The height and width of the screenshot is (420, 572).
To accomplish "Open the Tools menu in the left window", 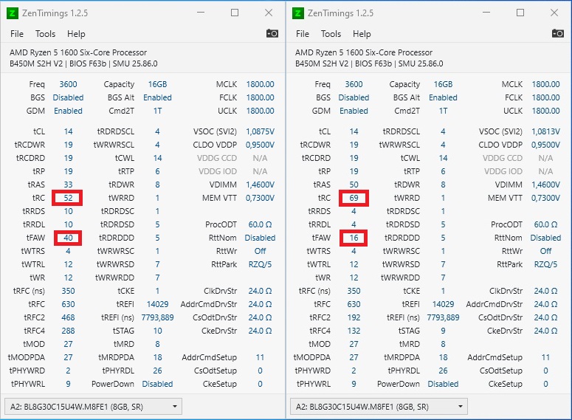I will (x=45, y=34).
